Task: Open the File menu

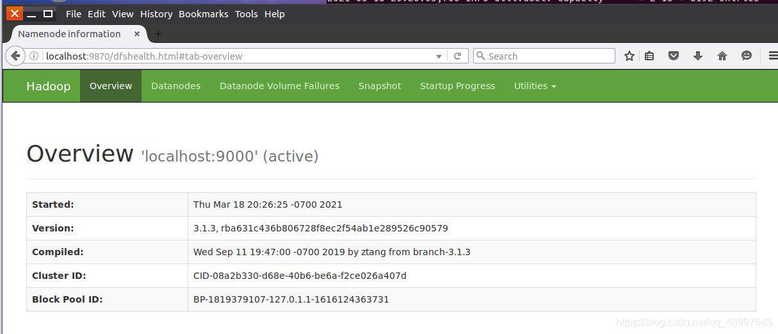Action: click(x=74, y=14)
